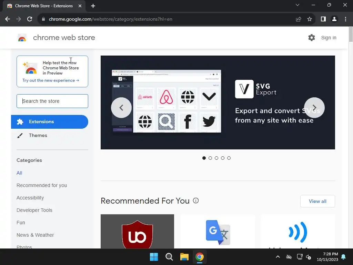Viewport: 353px width, 265px height.
Task: Filter by Developer Tools category
Action: pos(34,210)
